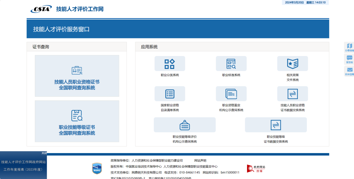Click the OSTA logo in the header
The height and width of the screenshot is (179, 354).
click(41, 9)
